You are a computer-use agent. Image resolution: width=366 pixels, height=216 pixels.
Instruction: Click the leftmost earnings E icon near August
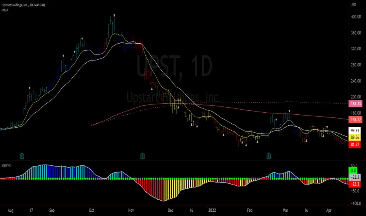[22, 156]
